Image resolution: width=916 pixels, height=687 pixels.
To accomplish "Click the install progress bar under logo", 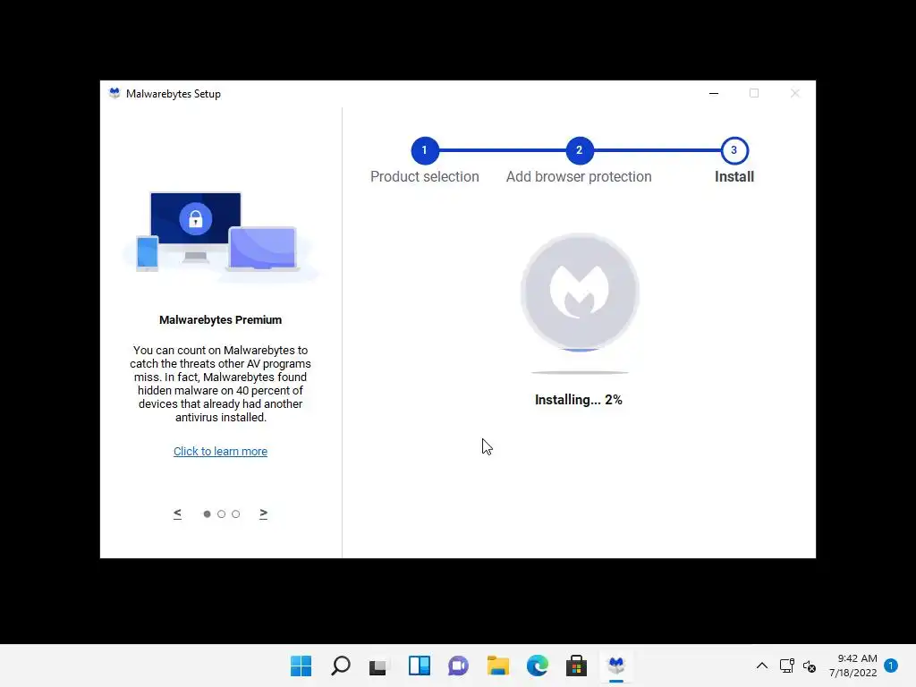I will [580, 372].
